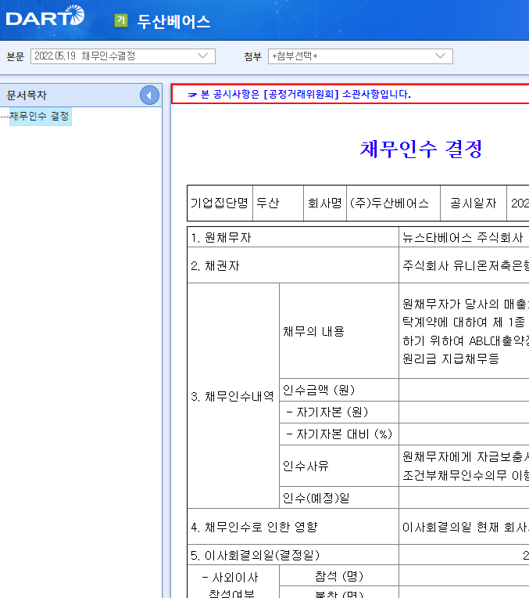Click the - 자기자본 대비 (%) label
Image resolution: width=529 pixels, height=598 pixels.
339,434
